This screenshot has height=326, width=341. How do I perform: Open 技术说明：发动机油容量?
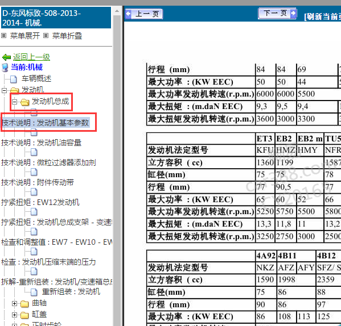(x=42, y=143)
